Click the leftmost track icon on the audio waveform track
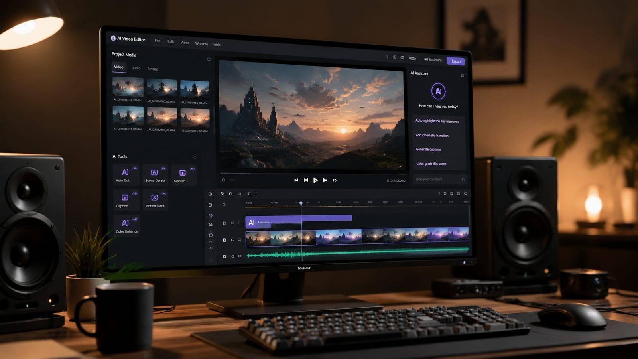 click(x=224, y=257)
